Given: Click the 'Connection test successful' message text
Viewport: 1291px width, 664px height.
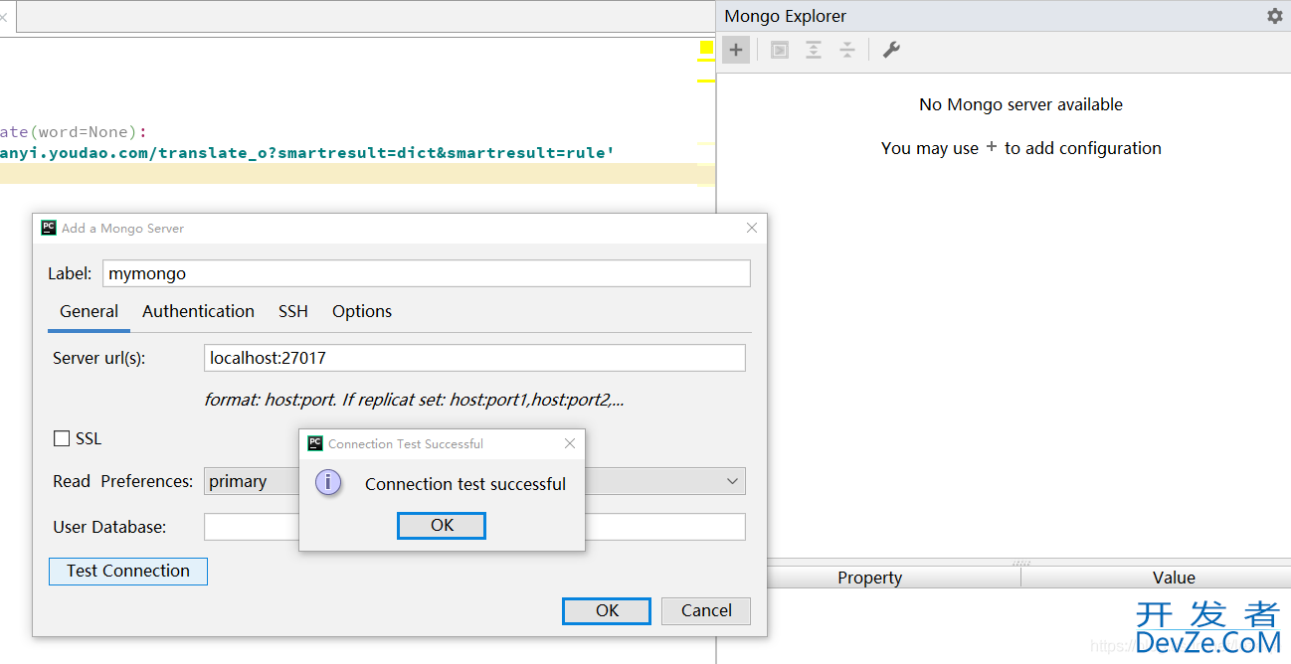Looking at the screenshot, I should pos(465,484).
